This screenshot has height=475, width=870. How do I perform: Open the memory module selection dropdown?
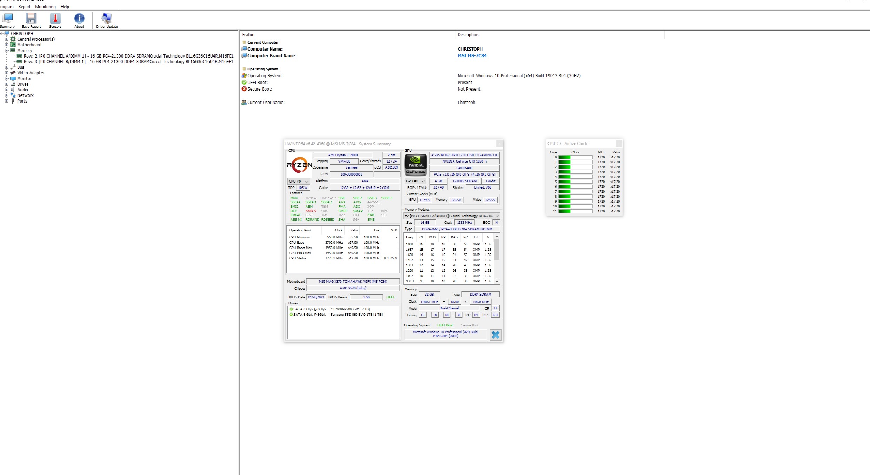(452, 216)
